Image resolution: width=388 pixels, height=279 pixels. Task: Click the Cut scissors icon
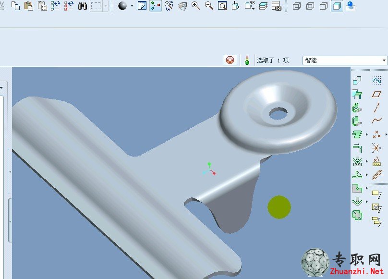click(2, 5)
